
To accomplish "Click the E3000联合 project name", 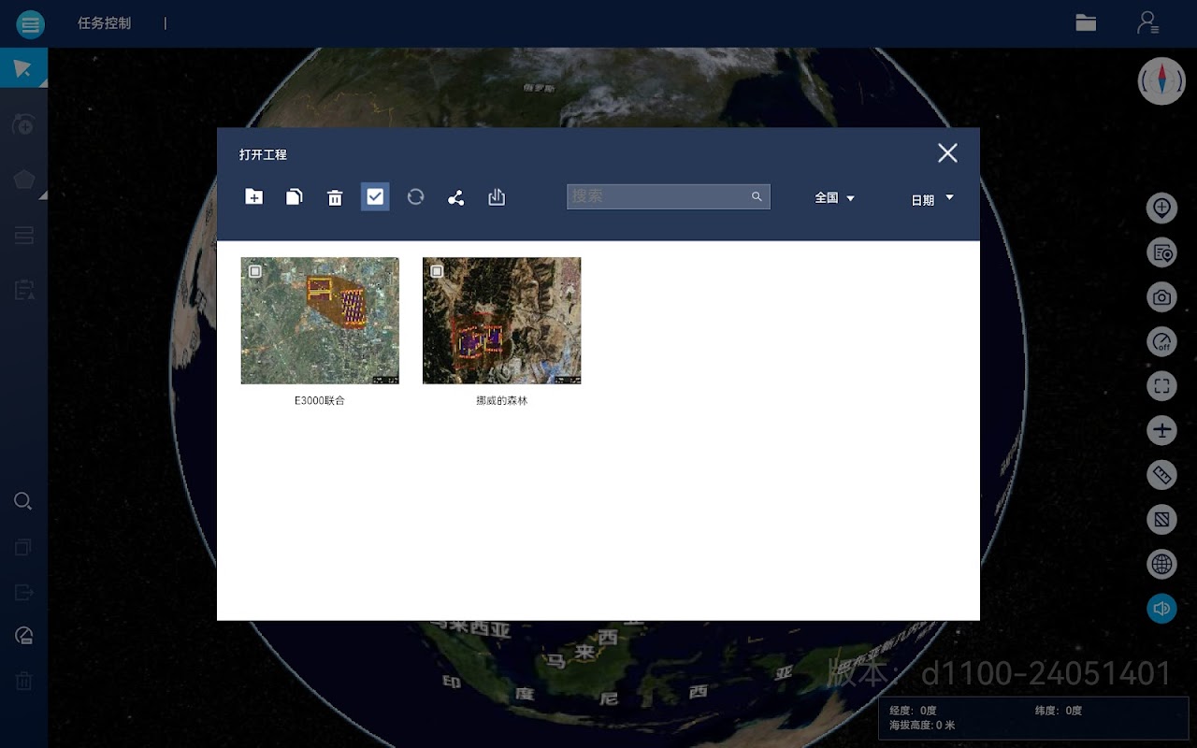I will (x=320, y=400).
